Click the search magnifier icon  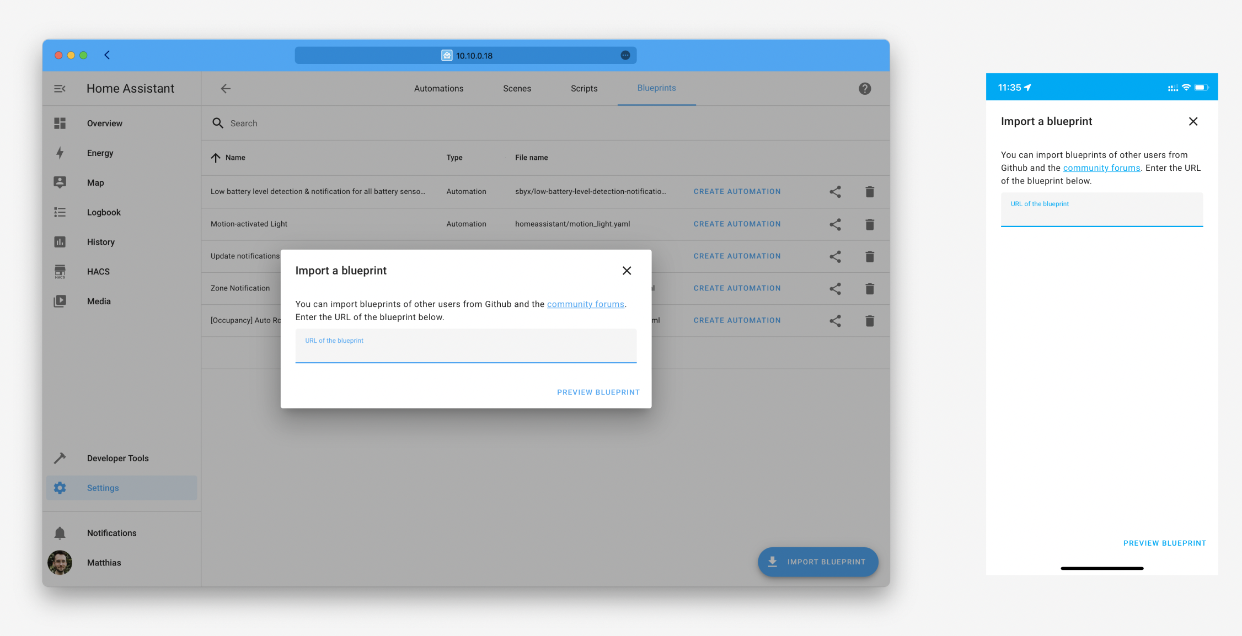coord(218,123)
